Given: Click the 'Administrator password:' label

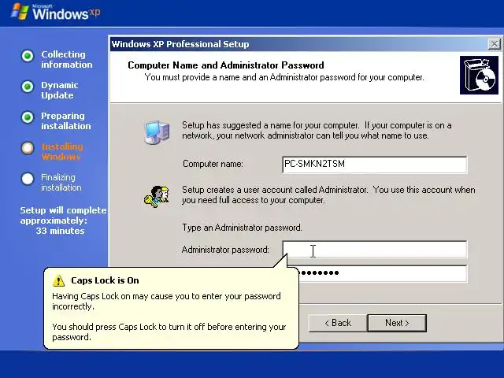Looking at the screenshot, I should coord(225,250).
